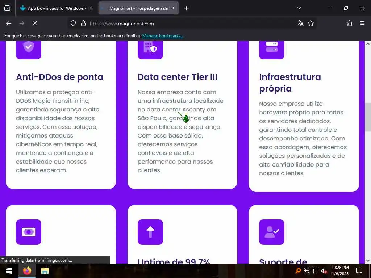This screenshot has height=278, width=371.
Task: Click the Infraestrutura própria heading
Action: click(290, 83)
